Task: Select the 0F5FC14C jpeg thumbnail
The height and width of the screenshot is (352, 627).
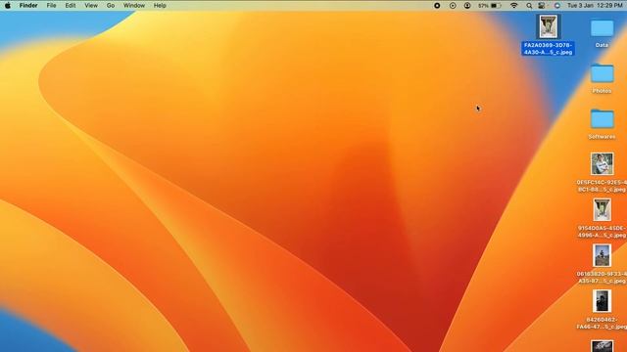Action: coord(603,163)
